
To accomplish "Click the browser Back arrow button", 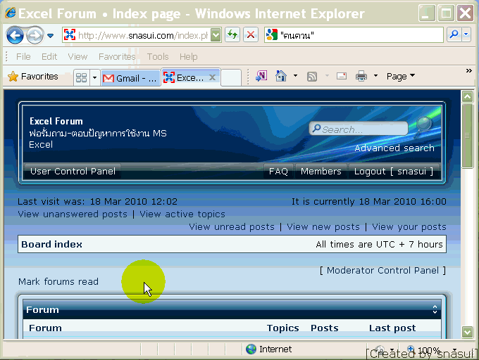I will click(x=15, y=35).
